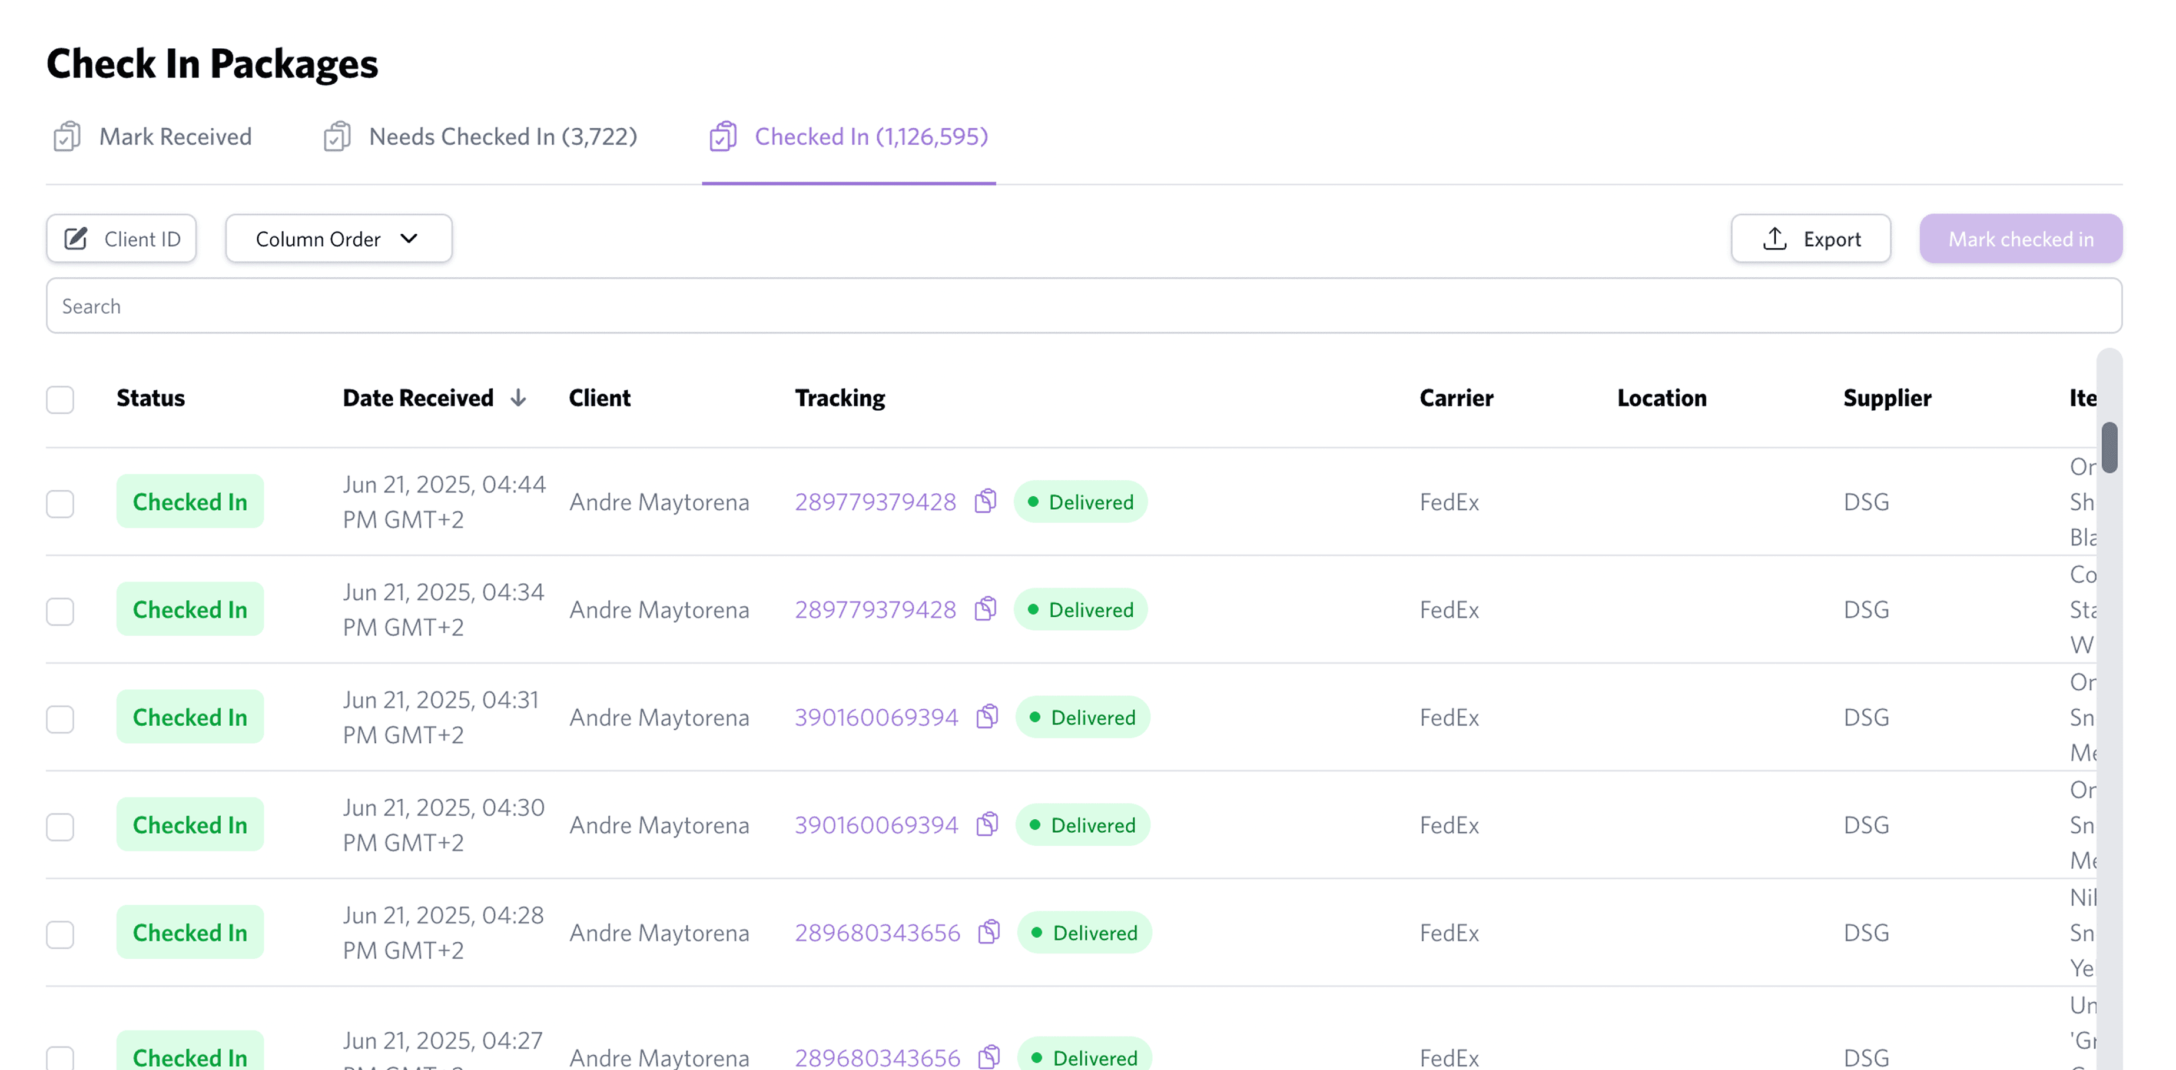Image resolution: width=2176 pixels, height=1070 pixels.
Task: Click the Column Order chevron arrow
Action: [x=409, y=239]
